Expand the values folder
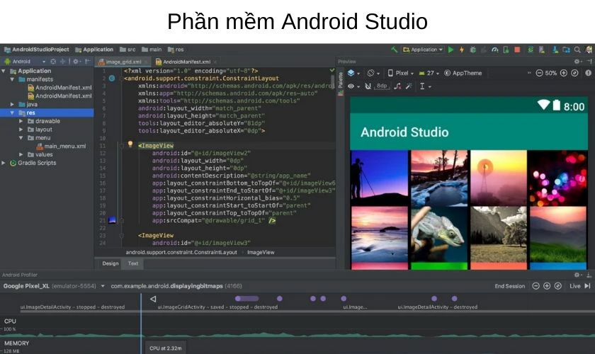 [21, 154]
